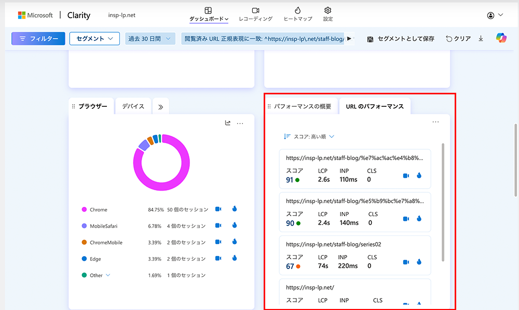View heatmaps for the score 91 URL
This screenshot has height=310, width=519.
419,176
